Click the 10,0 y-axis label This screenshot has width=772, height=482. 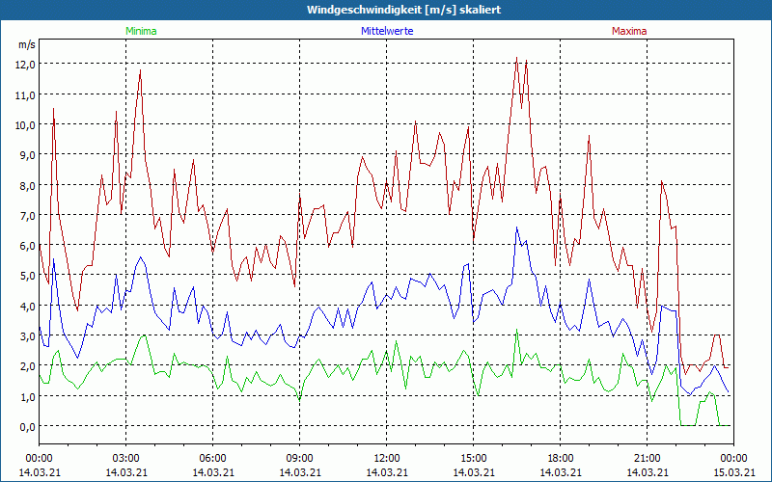click(x=27, y=125)
